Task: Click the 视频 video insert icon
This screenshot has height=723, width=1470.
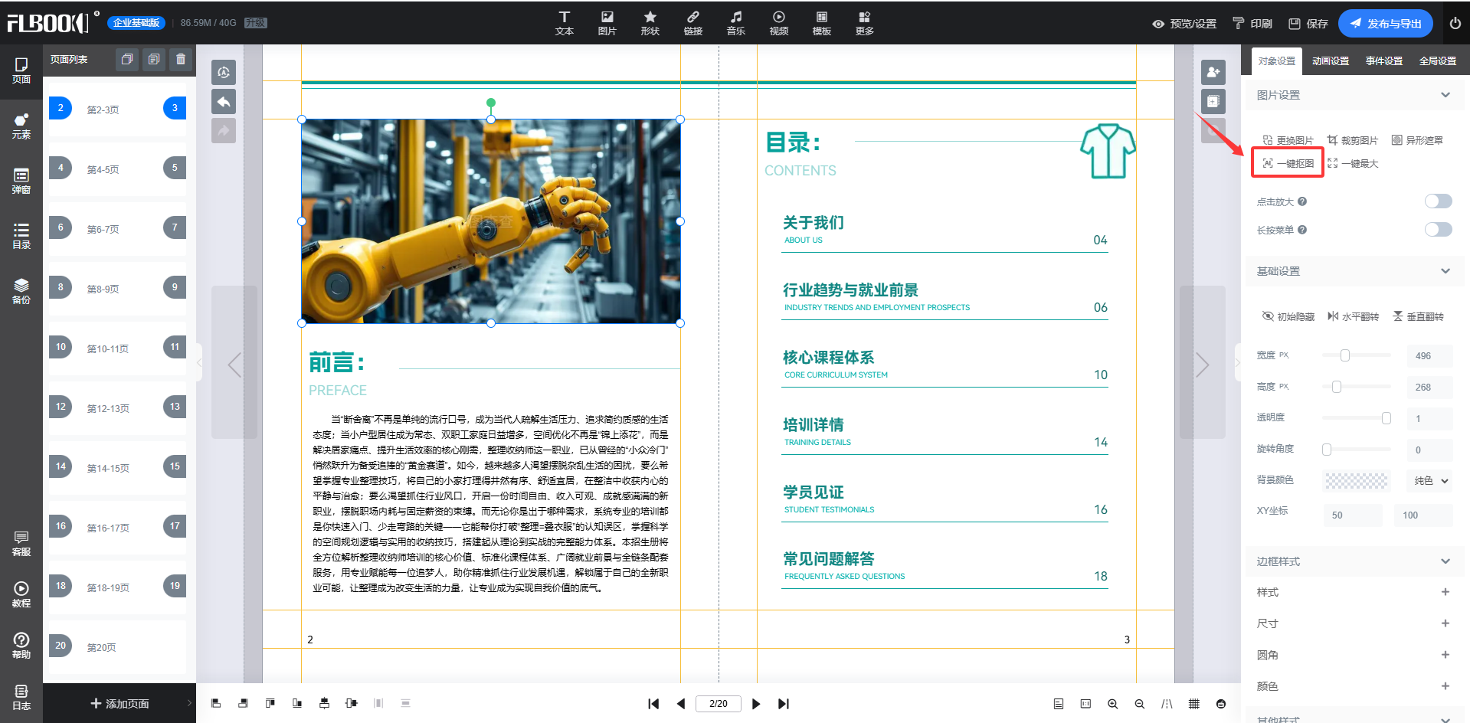Action: click(778, 22)
